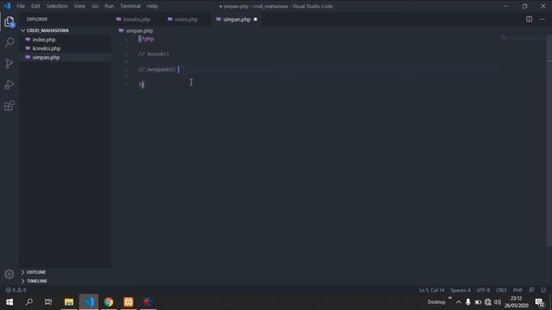Open the taskbar search icon

29,302
